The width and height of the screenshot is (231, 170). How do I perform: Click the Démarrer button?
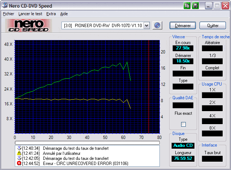[183, 26]
